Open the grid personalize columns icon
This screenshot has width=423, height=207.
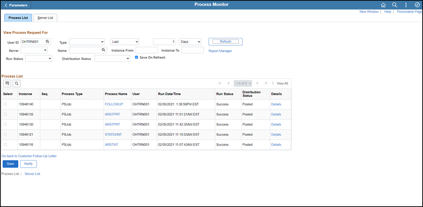(7, 83)
